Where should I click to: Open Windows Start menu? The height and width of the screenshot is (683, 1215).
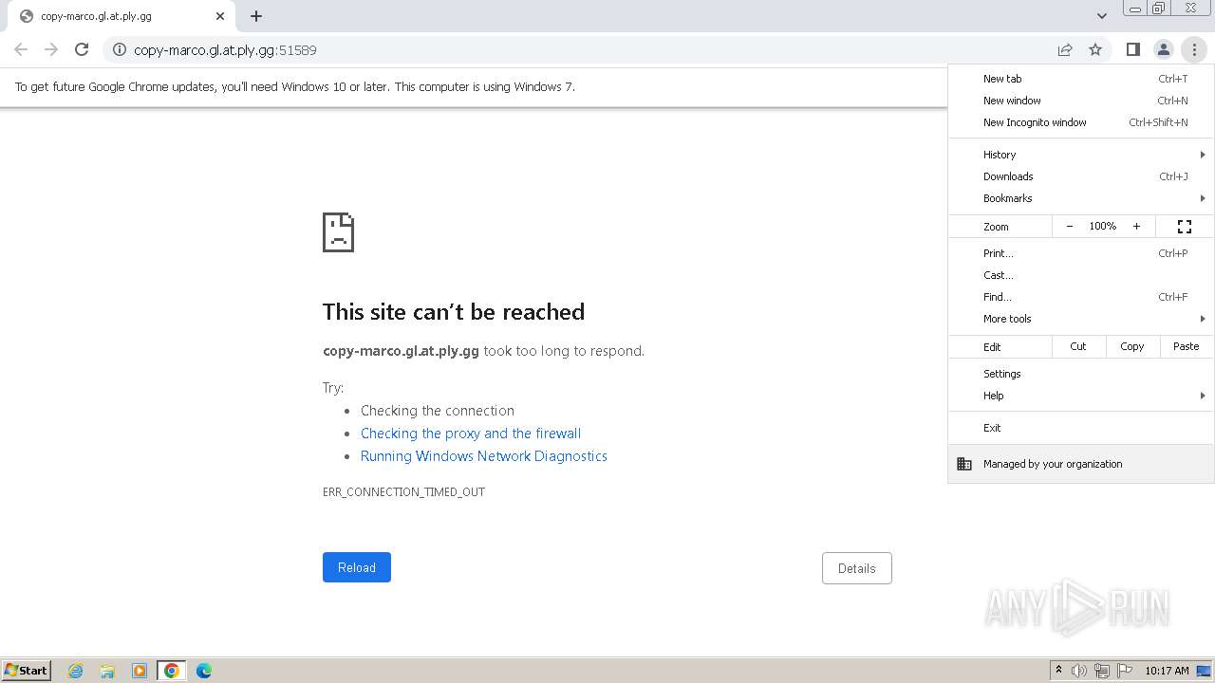27,671
